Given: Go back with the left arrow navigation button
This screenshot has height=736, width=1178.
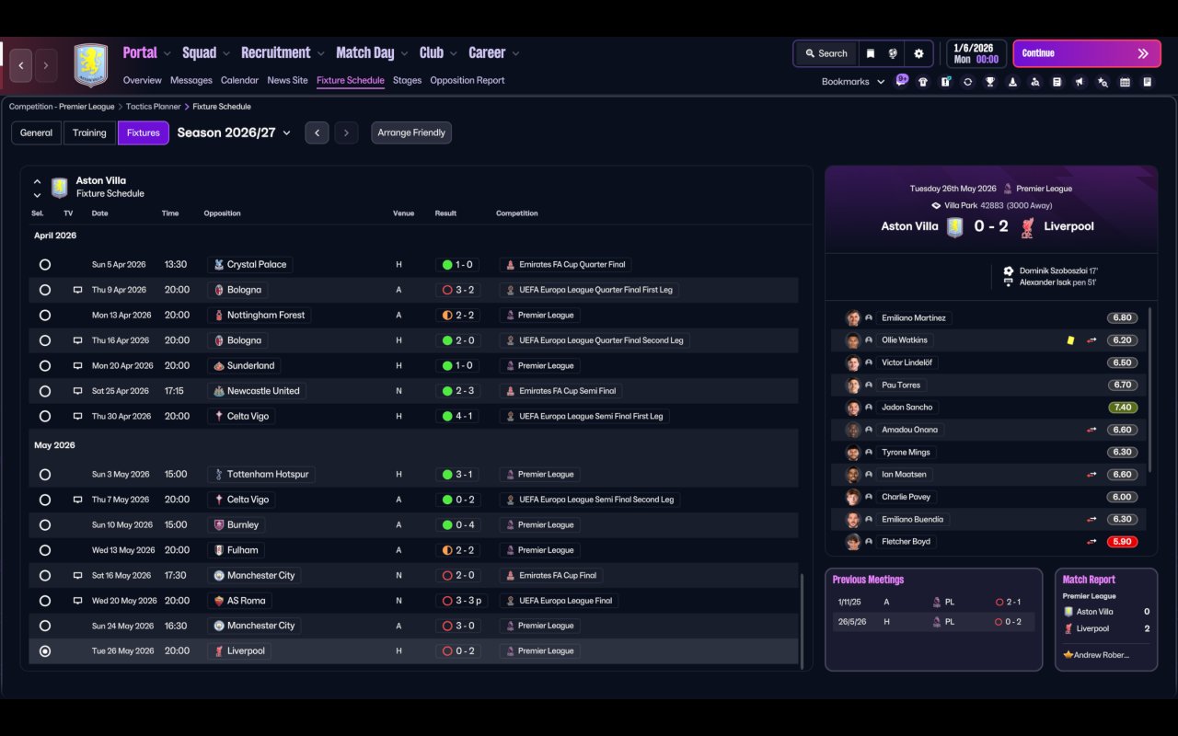Looking at the screenshot, I should coord(21,65).
